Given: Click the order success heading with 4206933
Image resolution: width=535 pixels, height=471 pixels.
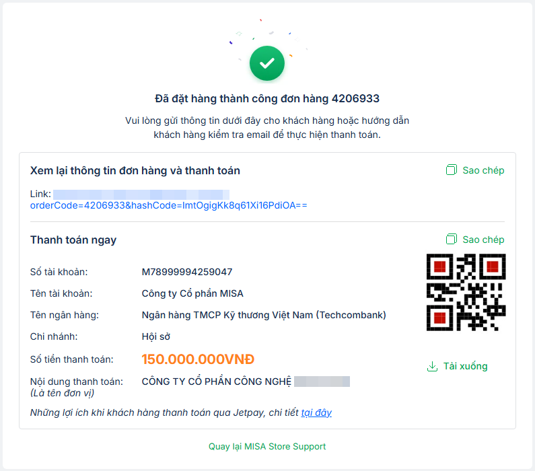Looking at the screenshot, I should point(267,99).
